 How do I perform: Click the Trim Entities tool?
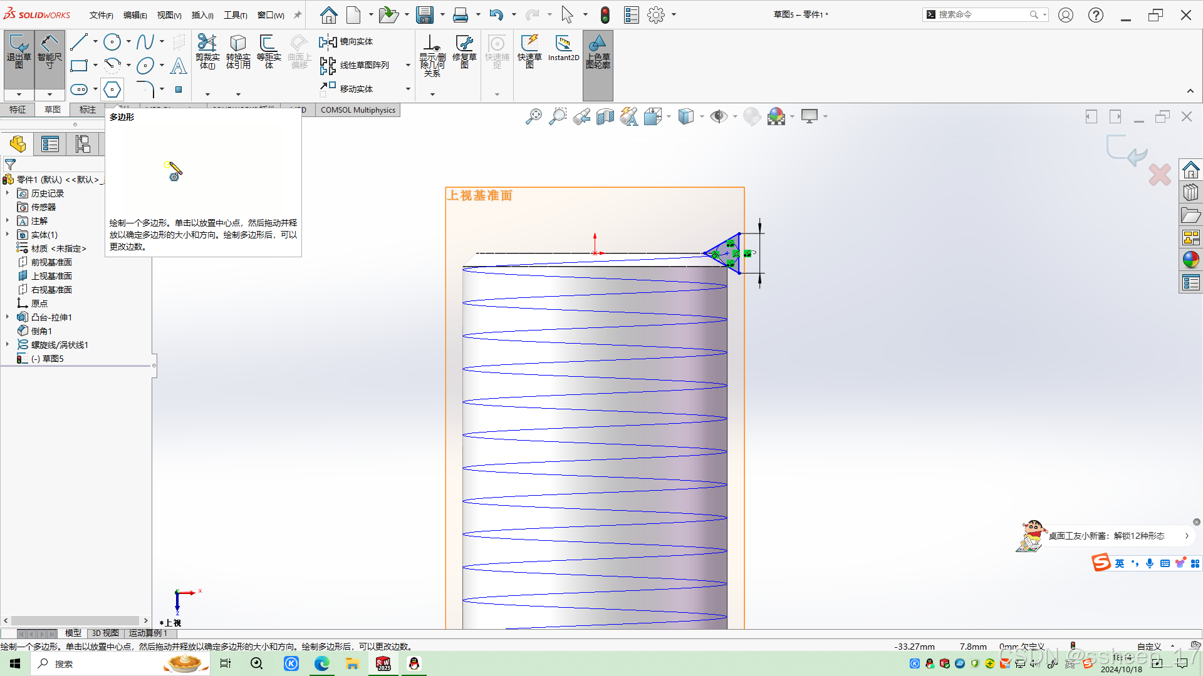[x=207, y=50]
